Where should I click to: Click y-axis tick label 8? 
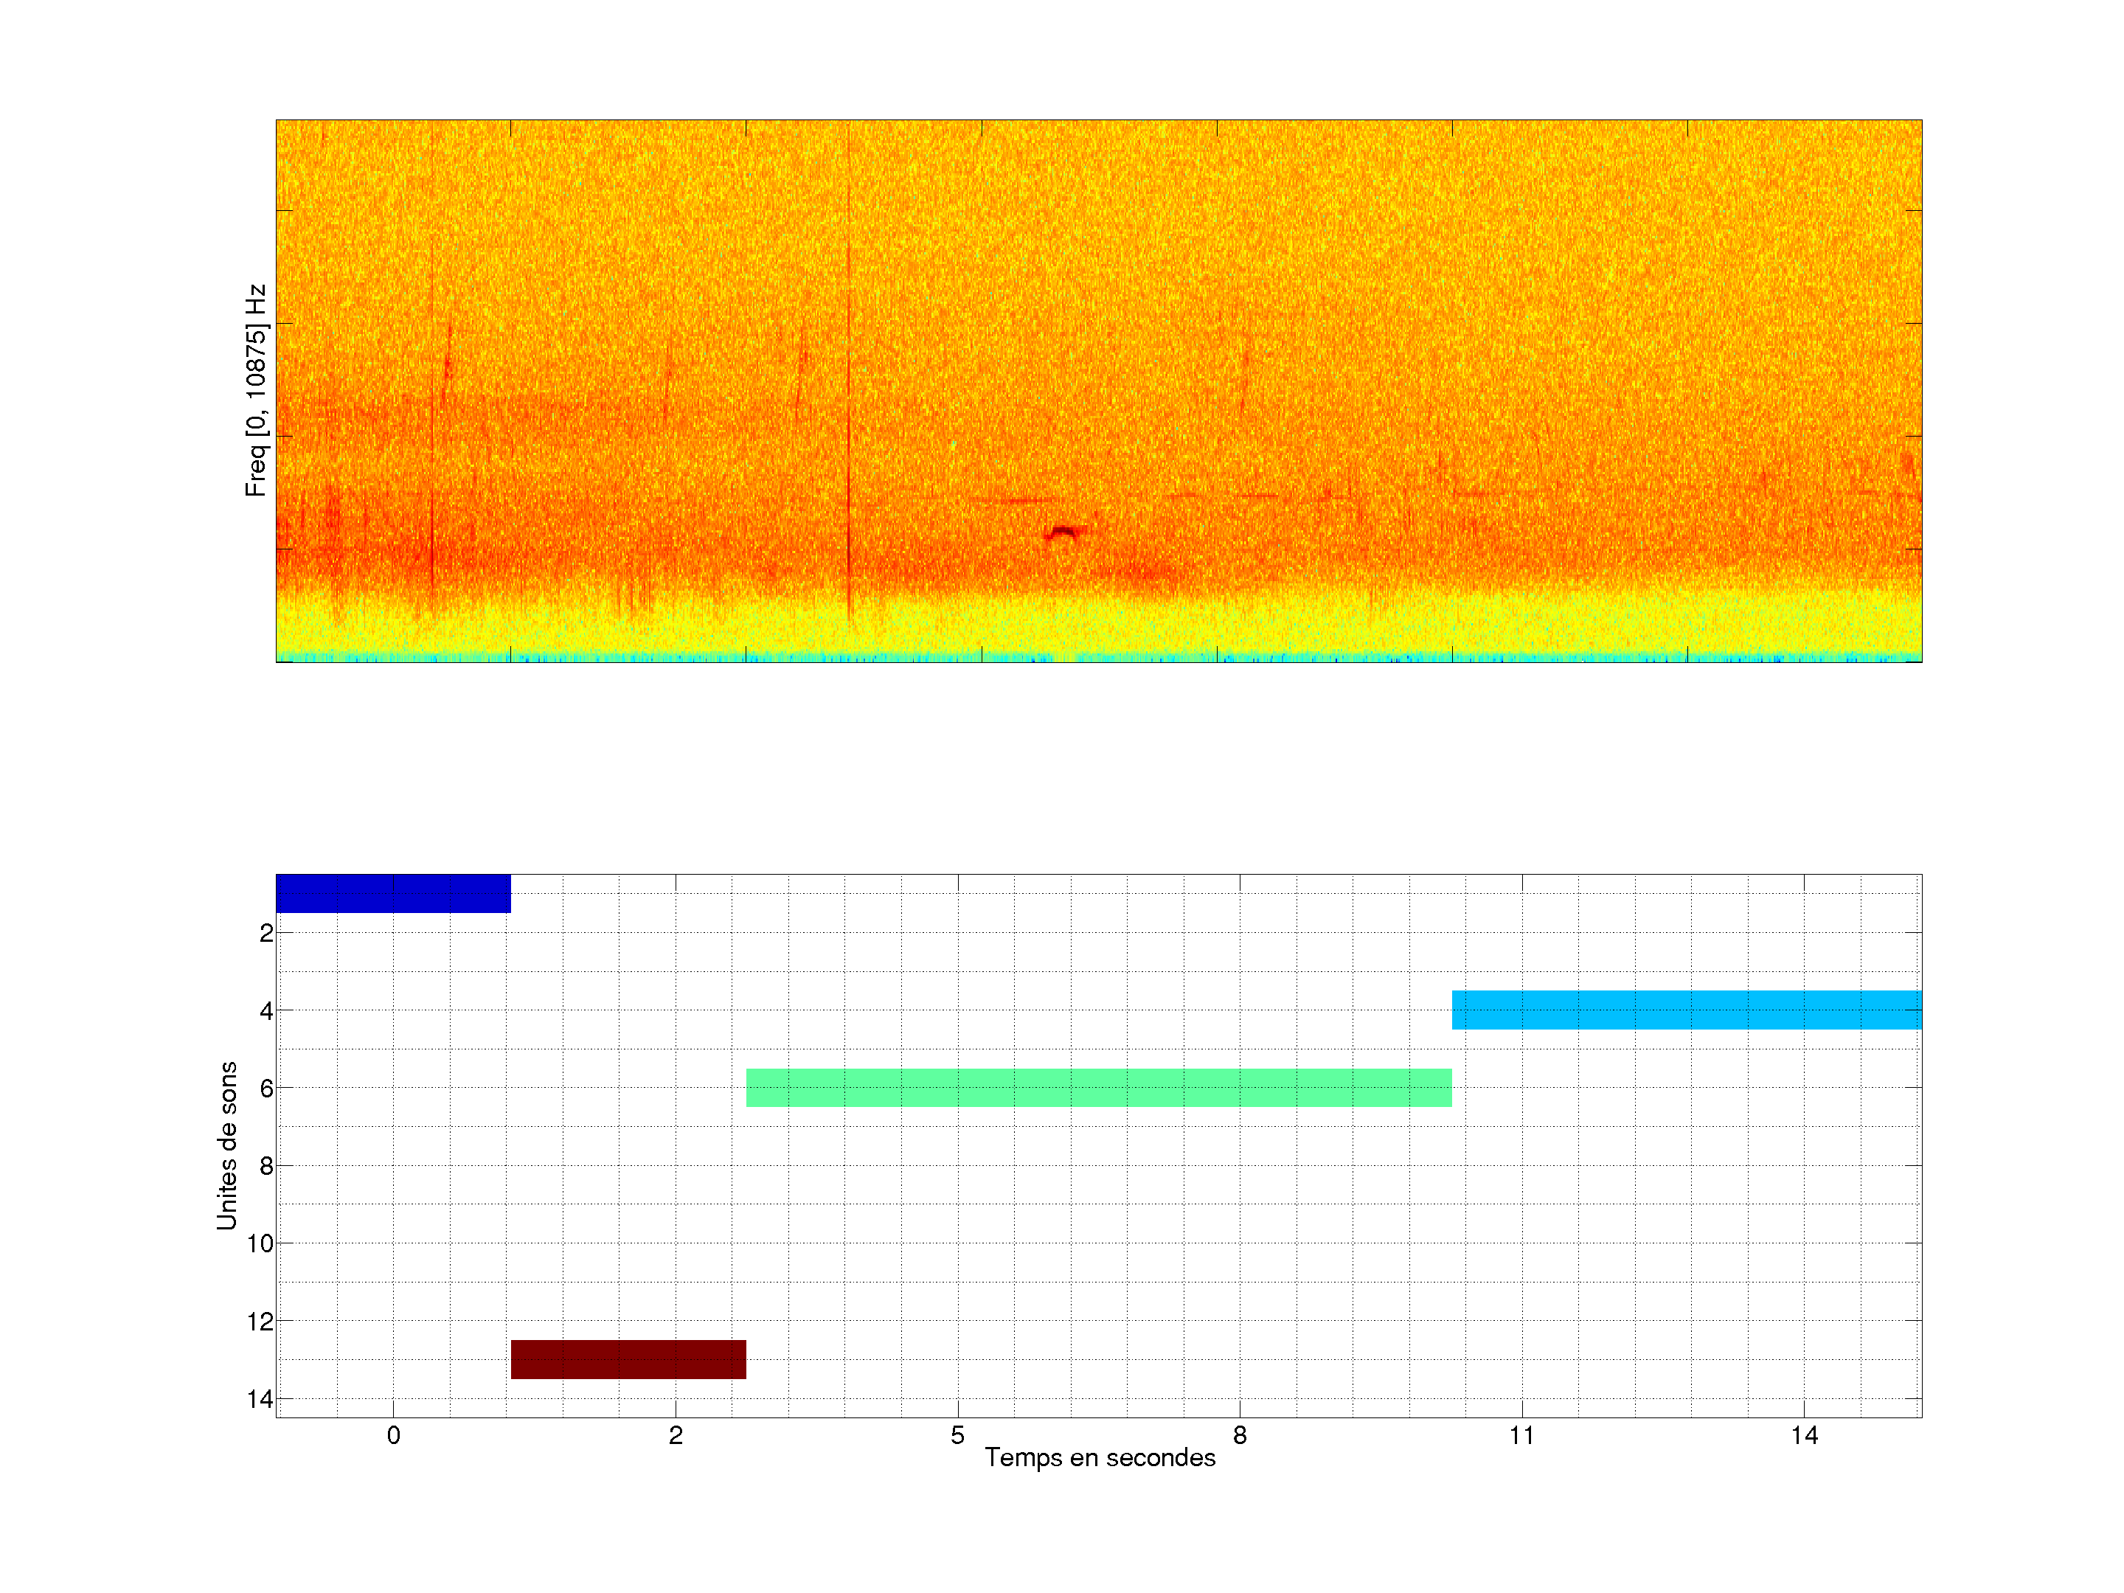pyautogui.click(x=266, y=1167)
